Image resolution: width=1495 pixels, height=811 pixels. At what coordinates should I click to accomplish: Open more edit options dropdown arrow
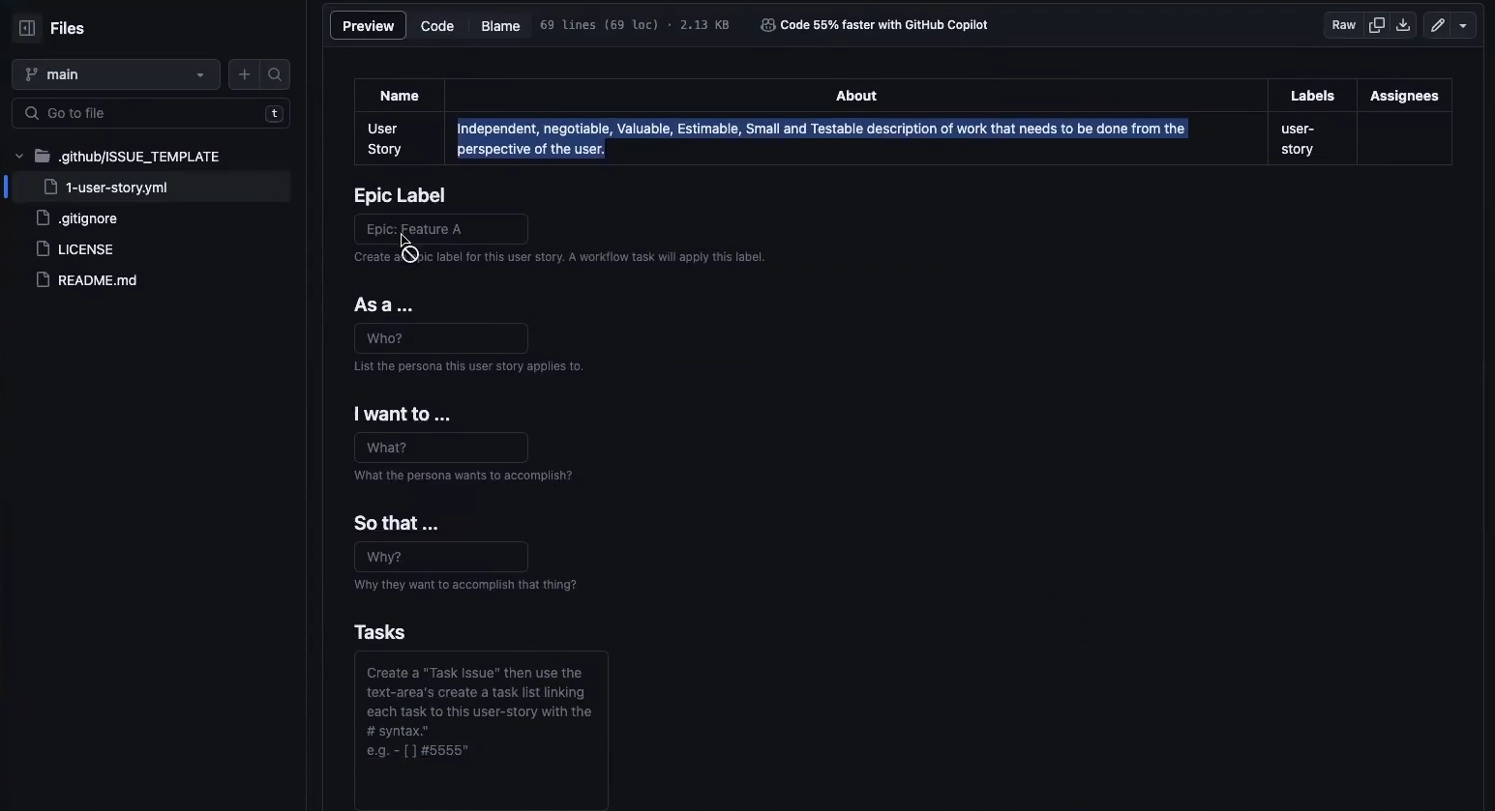pyautogui.click(x=1463, y=26)
